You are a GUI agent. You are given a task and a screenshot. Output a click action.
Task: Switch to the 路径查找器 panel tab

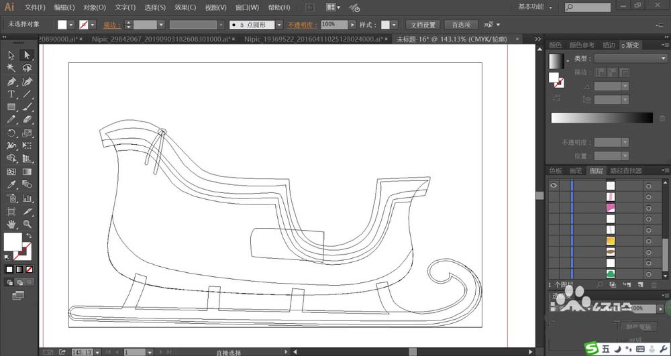tap(626, 170)
